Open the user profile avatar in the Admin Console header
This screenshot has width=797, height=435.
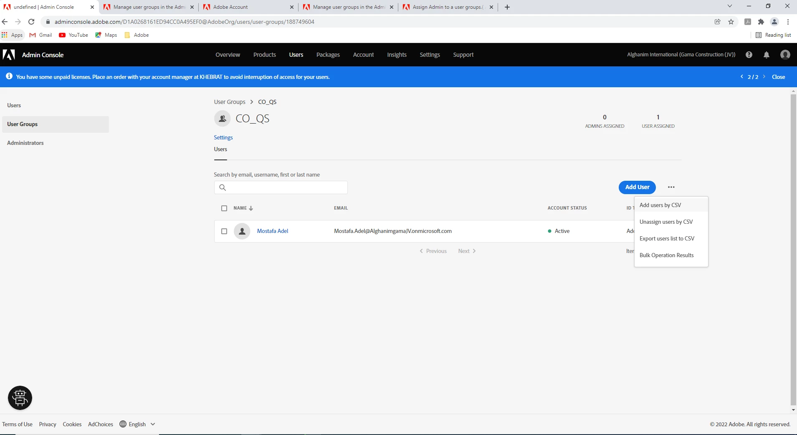(x=785, y=55)
